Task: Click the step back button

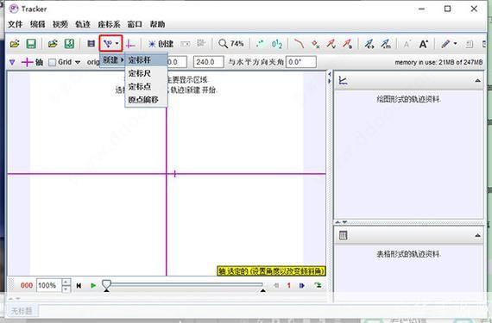Action: tap(276, 285)
